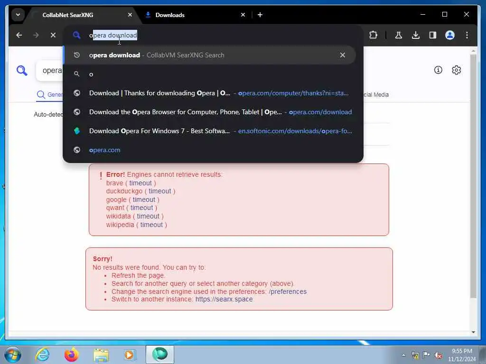Click the SearXNG search query field
This screenshot has height=364, width=486.
49,71
